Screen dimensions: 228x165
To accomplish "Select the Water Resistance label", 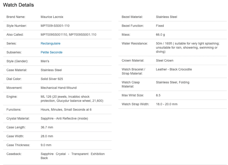I will [x=135, y=43].
